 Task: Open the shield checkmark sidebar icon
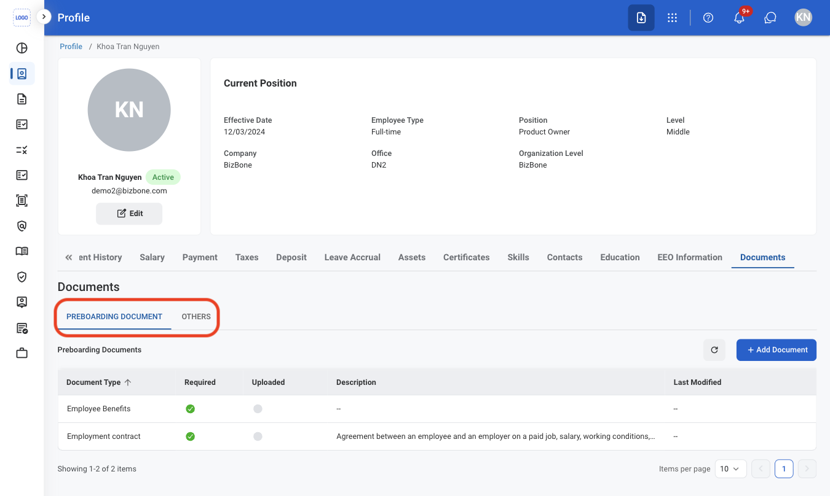[x=22, y=277]
